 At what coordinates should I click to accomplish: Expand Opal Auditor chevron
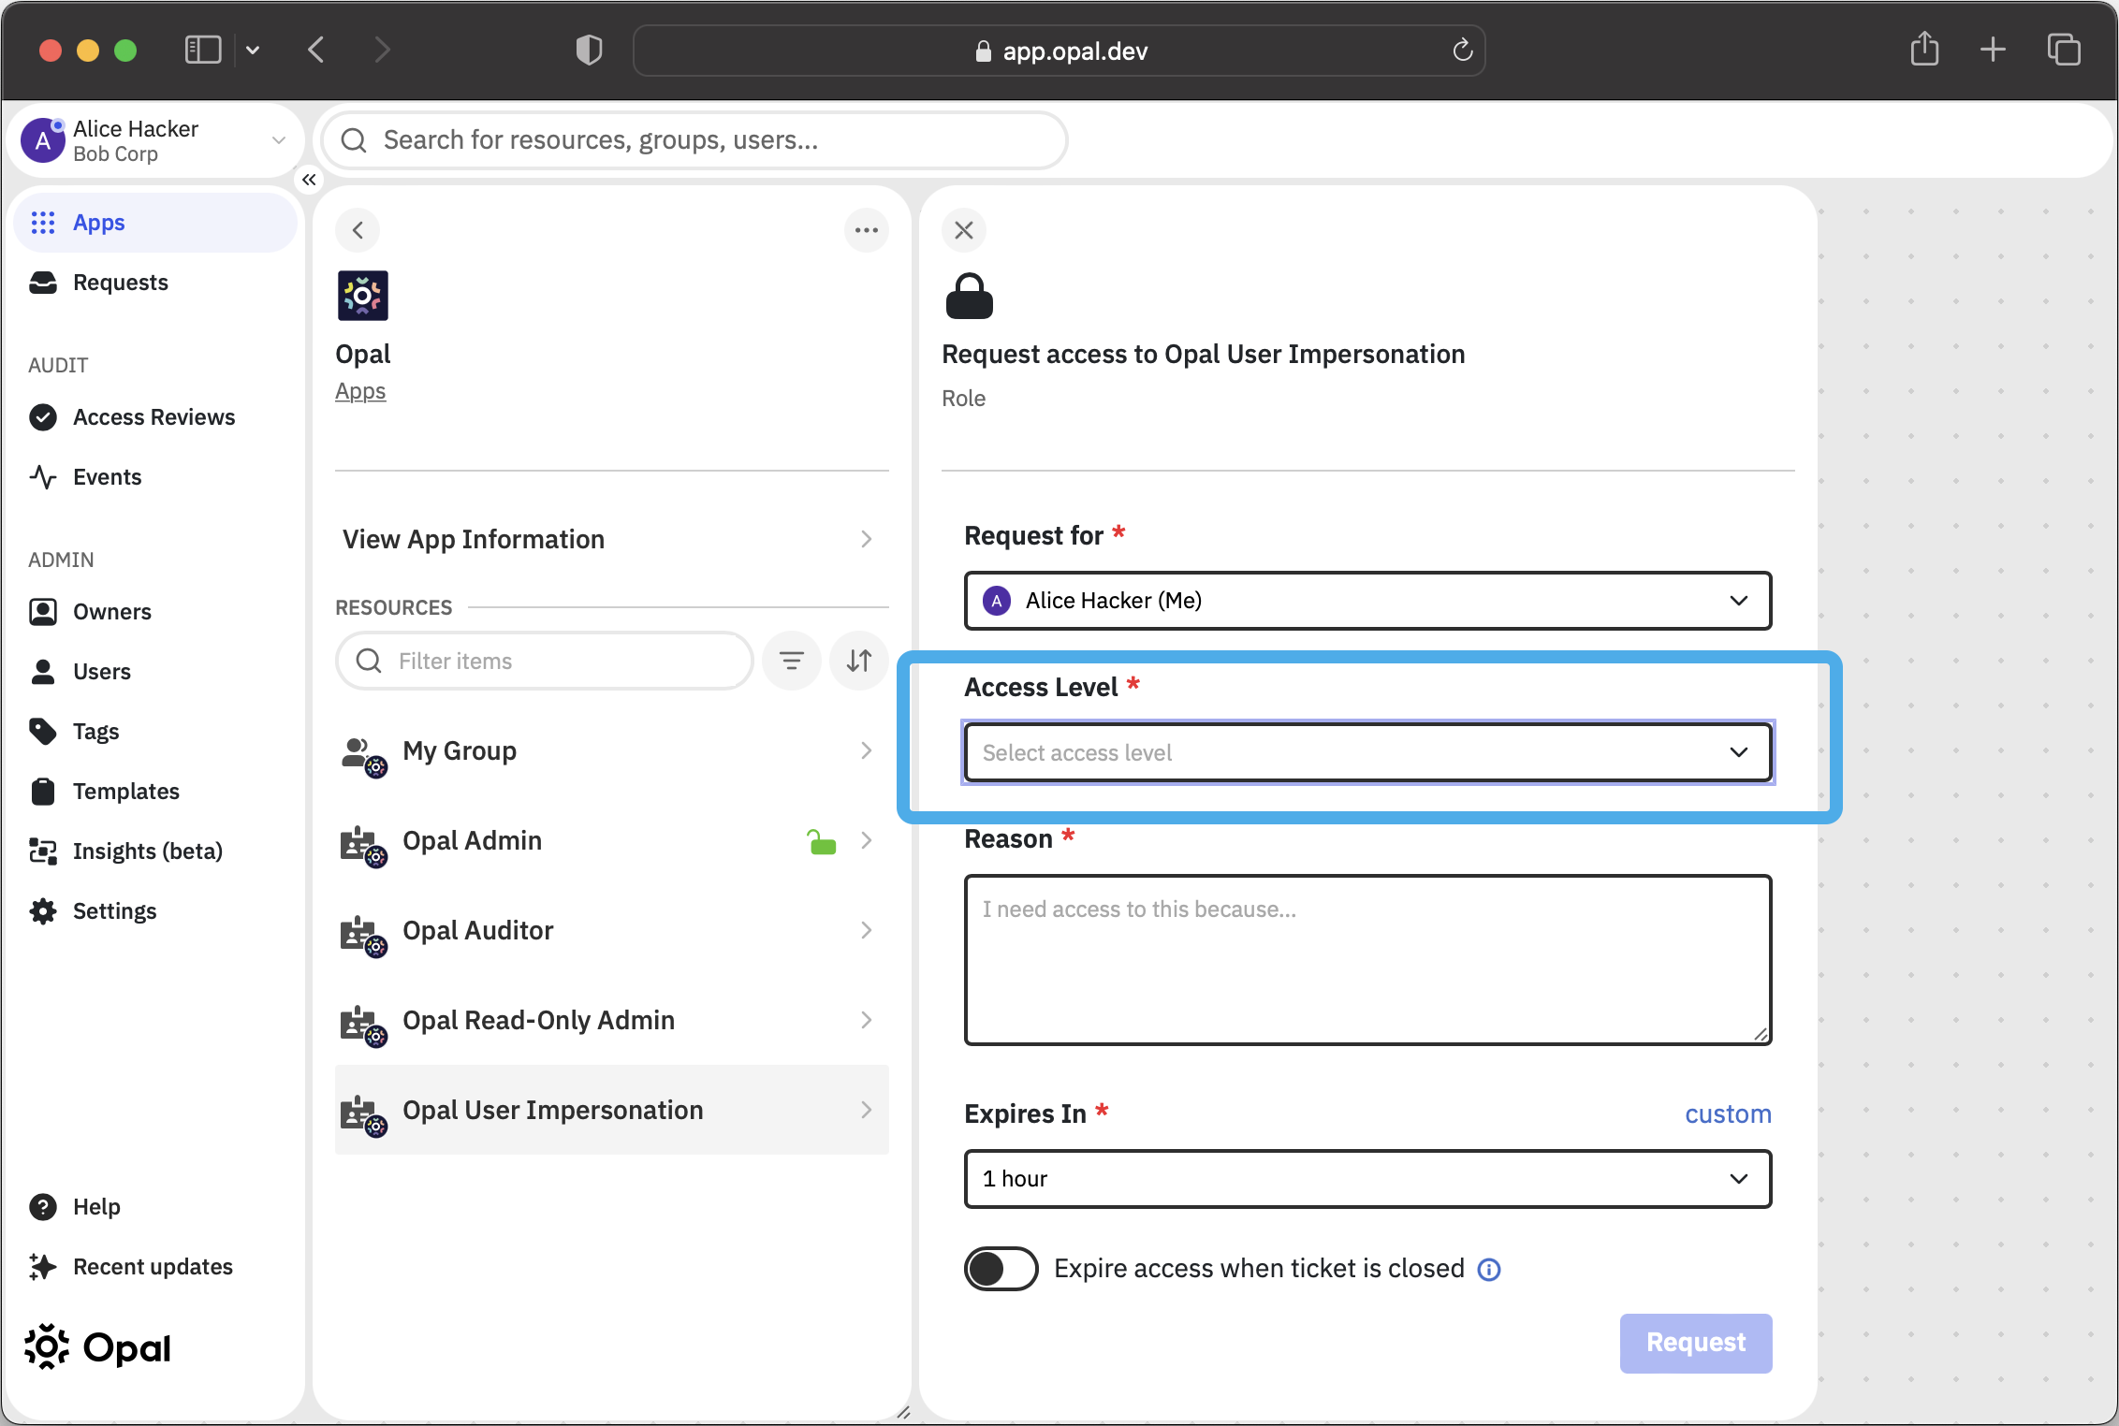click(867, 931)
